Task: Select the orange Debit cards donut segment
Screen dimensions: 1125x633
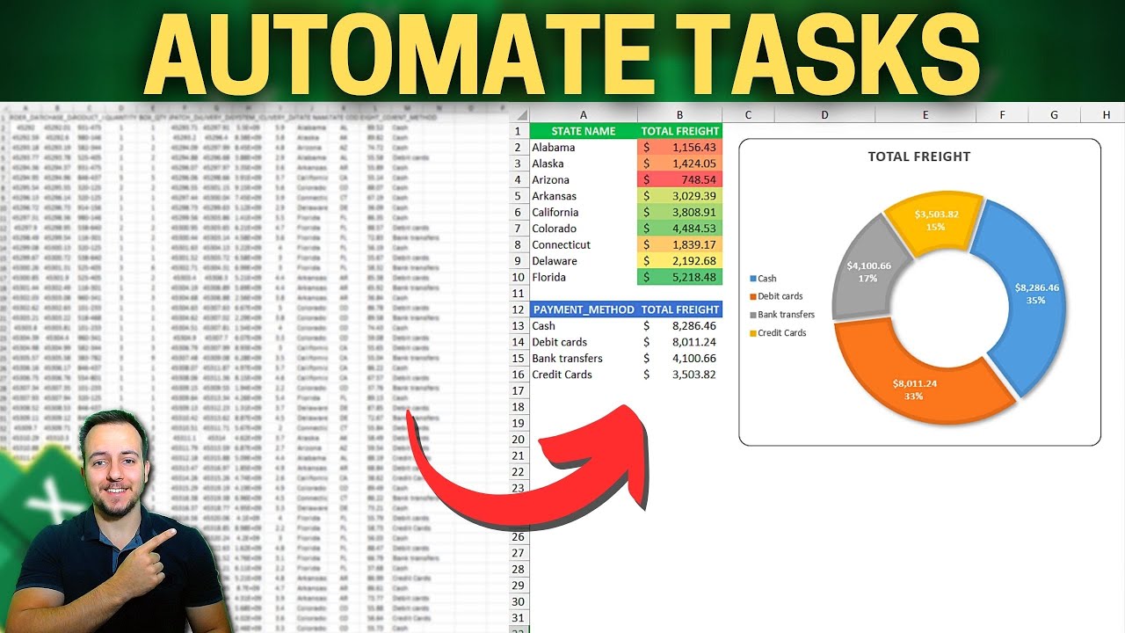Action: pos(914,388)
